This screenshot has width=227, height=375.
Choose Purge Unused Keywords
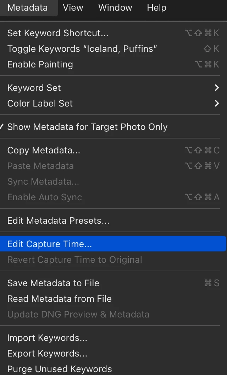59,369
